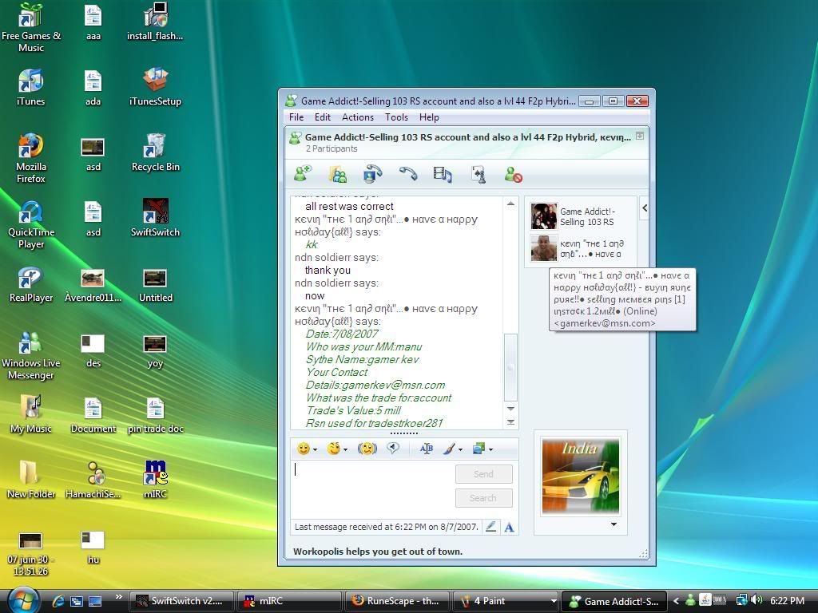Viewport: 818px width, 613px height.
Task: Select the pin trade doc desktop file
Action: click(156, 415)
